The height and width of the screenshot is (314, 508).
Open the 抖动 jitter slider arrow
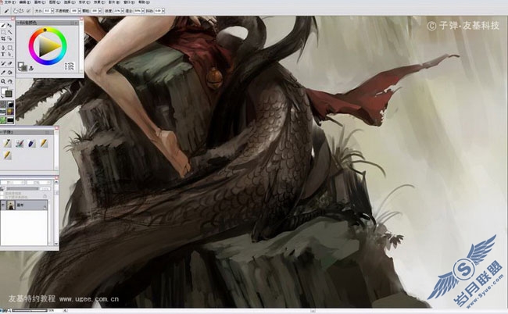pos(163,11)
